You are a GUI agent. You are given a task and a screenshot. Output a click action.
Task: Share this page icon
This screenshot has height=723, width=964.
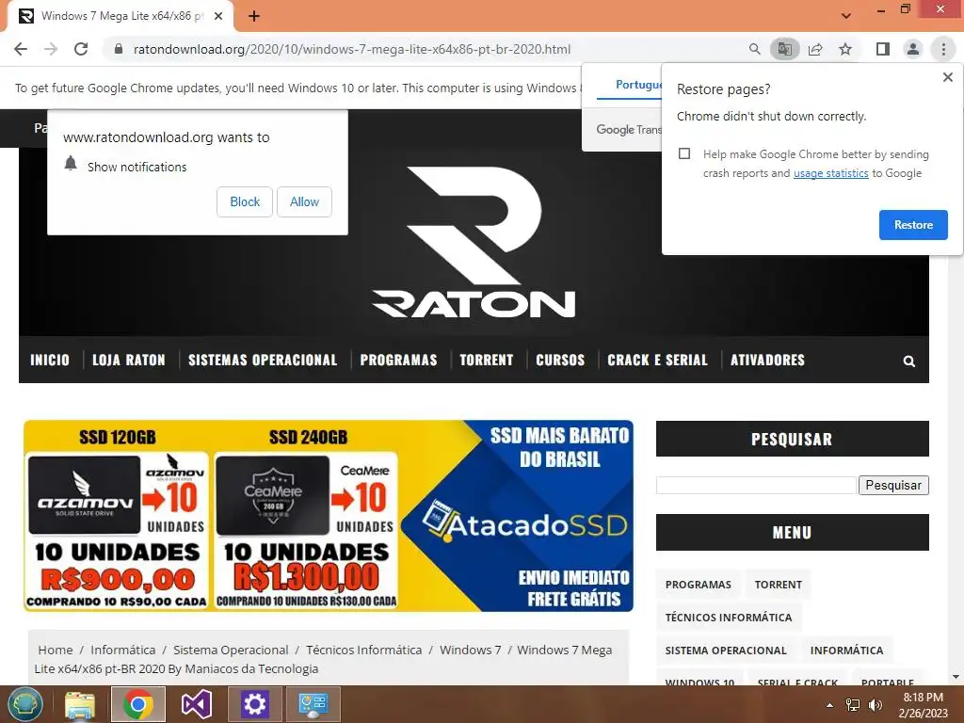coord(815,49)
